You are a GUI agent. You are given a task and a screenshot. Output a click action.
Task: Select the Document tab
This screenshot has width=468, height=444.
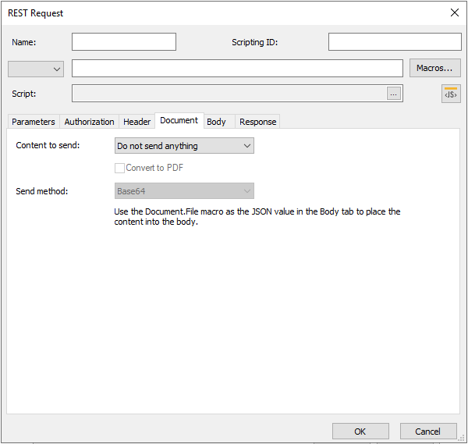pos(179,121)
